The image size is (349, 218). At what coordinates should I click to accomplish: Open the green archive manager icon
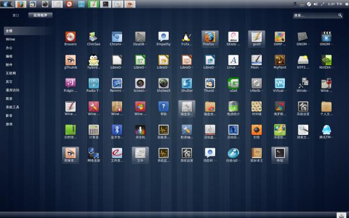click(70, 132)
